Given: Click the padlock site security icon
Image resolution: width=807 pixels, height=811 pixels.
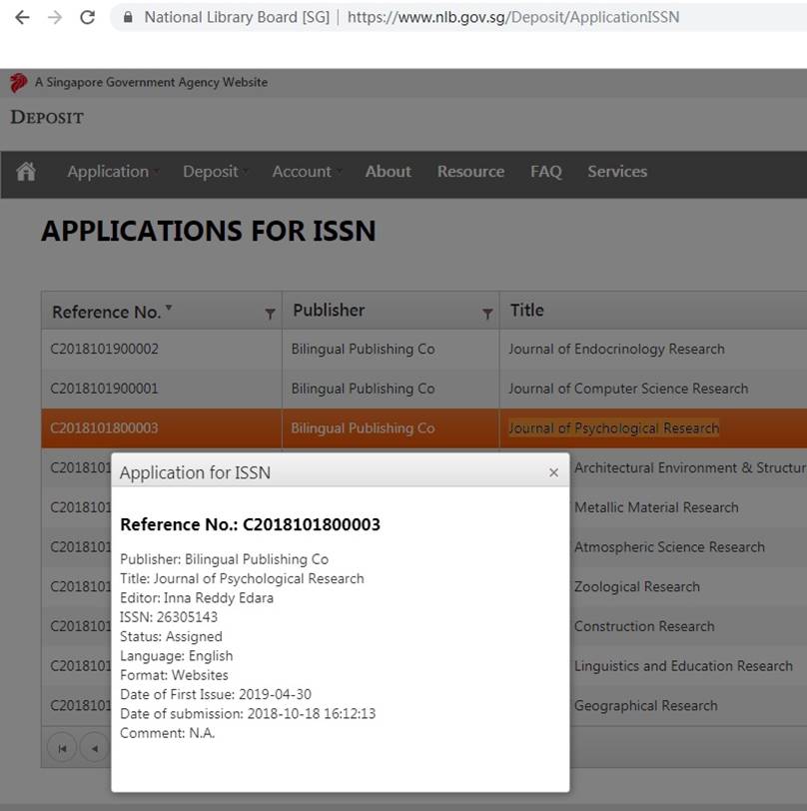Looking at the screenshot, I should coord(128,18).
